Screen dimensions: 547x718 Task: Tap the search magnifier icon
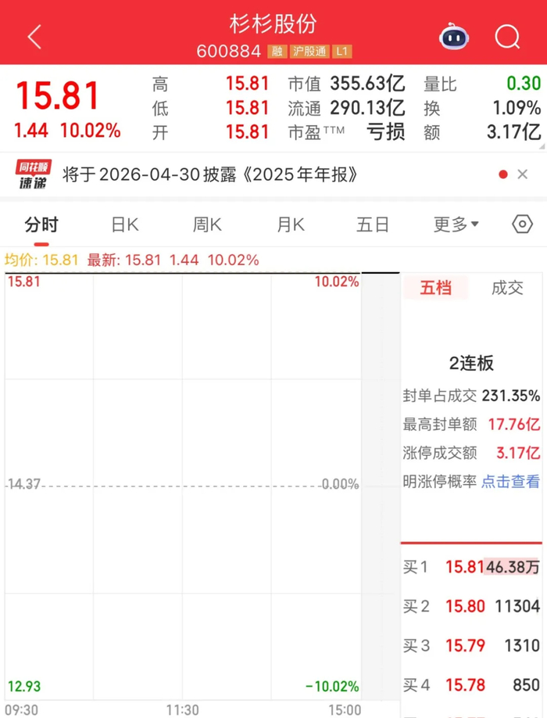(x=508, y=37)
